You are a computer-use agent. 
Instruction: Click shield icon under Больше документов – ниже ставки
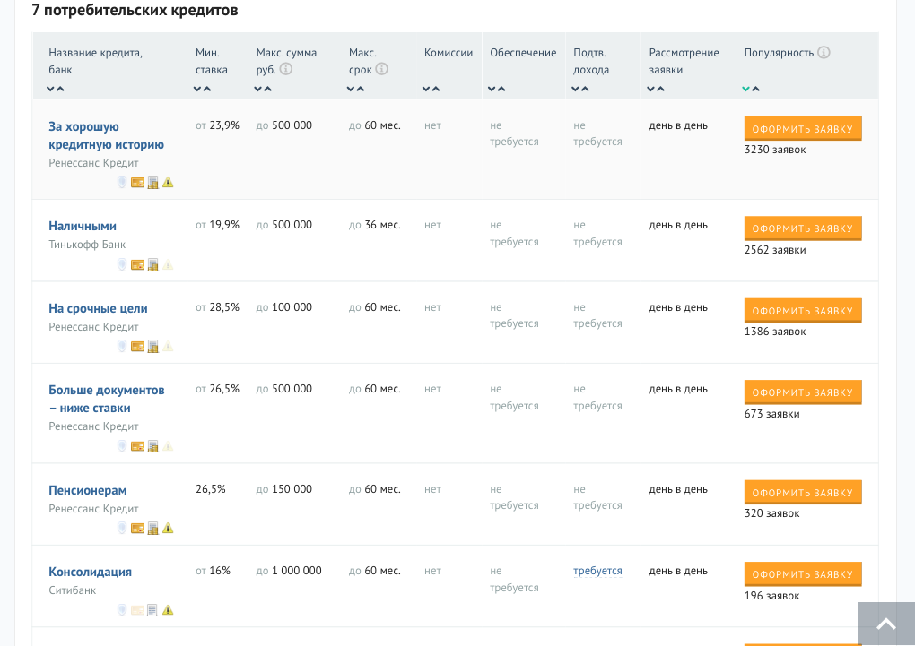122,446
